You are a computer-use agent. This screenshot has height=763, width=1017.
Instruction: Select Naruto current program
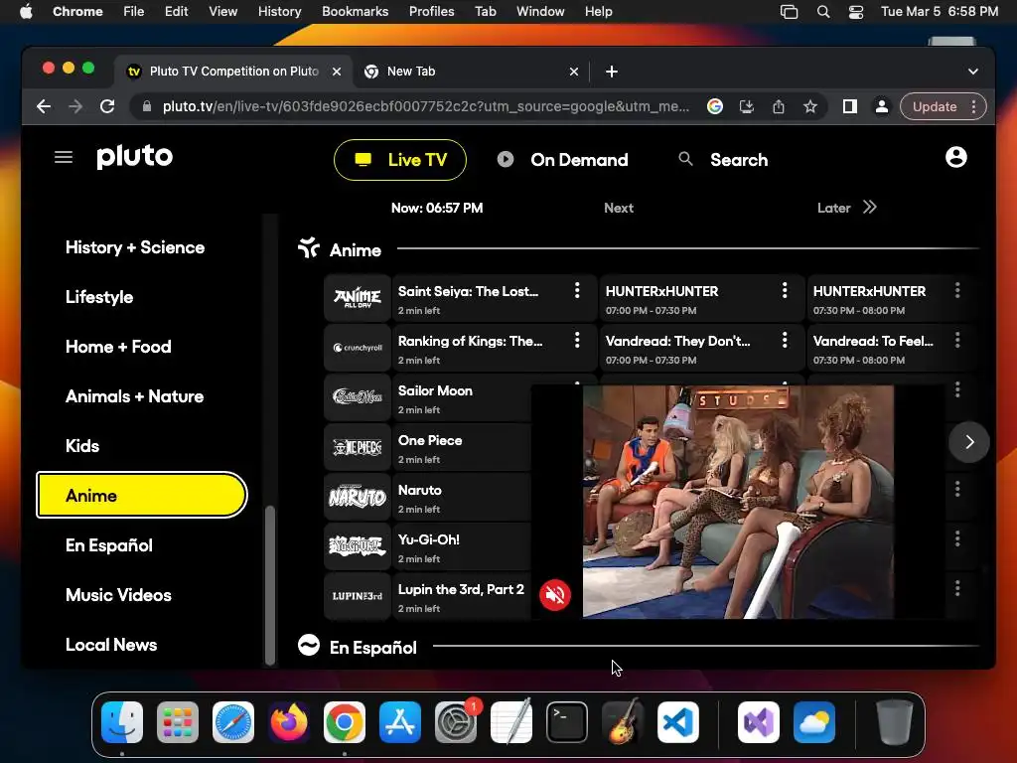(464, 497)
